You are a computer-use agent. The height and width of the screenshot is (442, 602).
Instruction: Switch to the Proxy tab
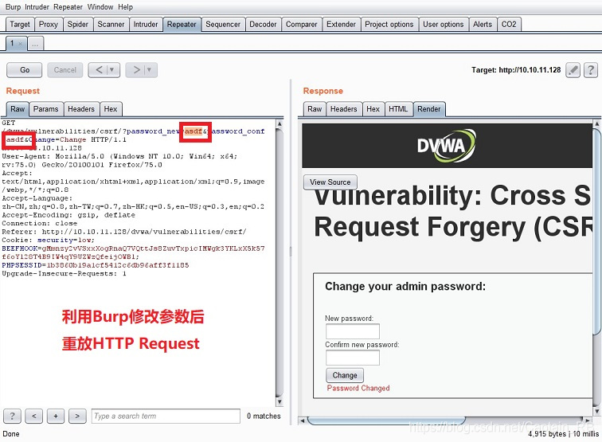[x=49, y=24]
